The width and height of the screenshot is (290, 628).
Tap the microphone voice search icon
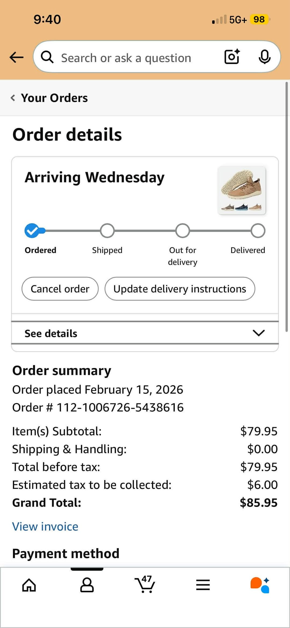264,57
